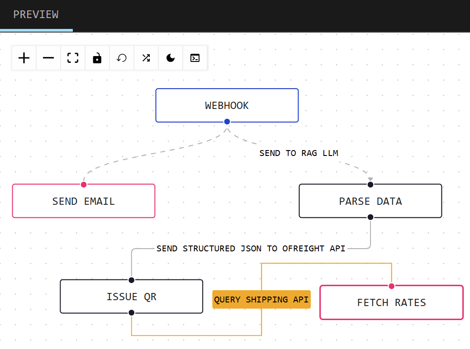The height and width of the screenshot is (349, 470).
Task: Open the terminal console icon
Action: pyautogui.click(x=195, y=58)
